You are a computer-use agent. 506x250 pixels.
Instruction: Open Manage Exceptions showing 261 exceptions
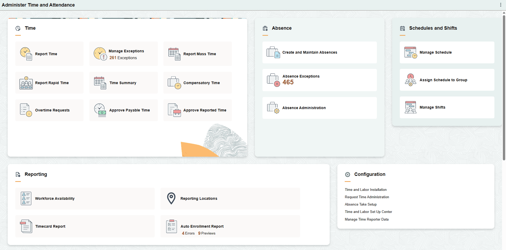(x=123, y=54)
